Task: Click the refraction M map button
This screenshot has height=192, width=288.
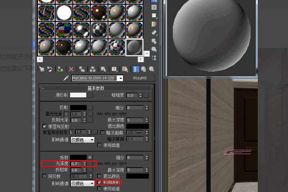Action: (90, 157)
